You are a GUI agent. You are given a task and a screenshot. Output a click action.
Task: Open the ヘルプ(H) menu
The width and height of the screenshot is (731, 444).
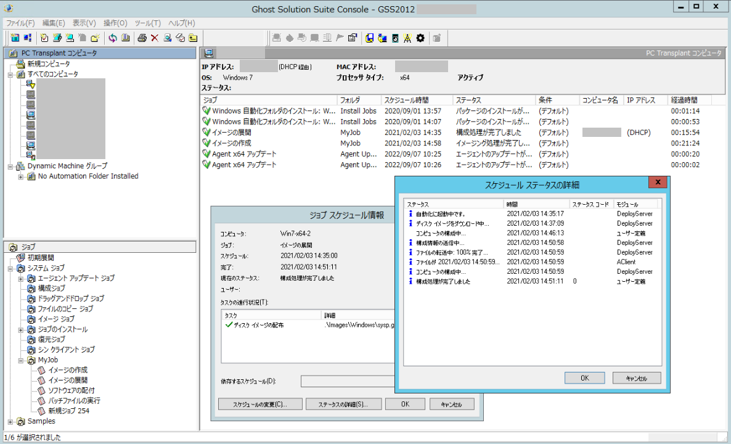pos(181,23)
